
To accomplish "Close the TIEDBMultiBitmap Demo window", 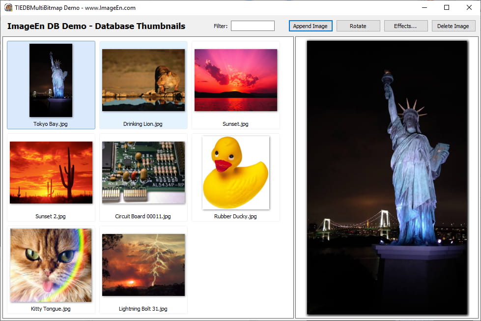I will point(469,8).
